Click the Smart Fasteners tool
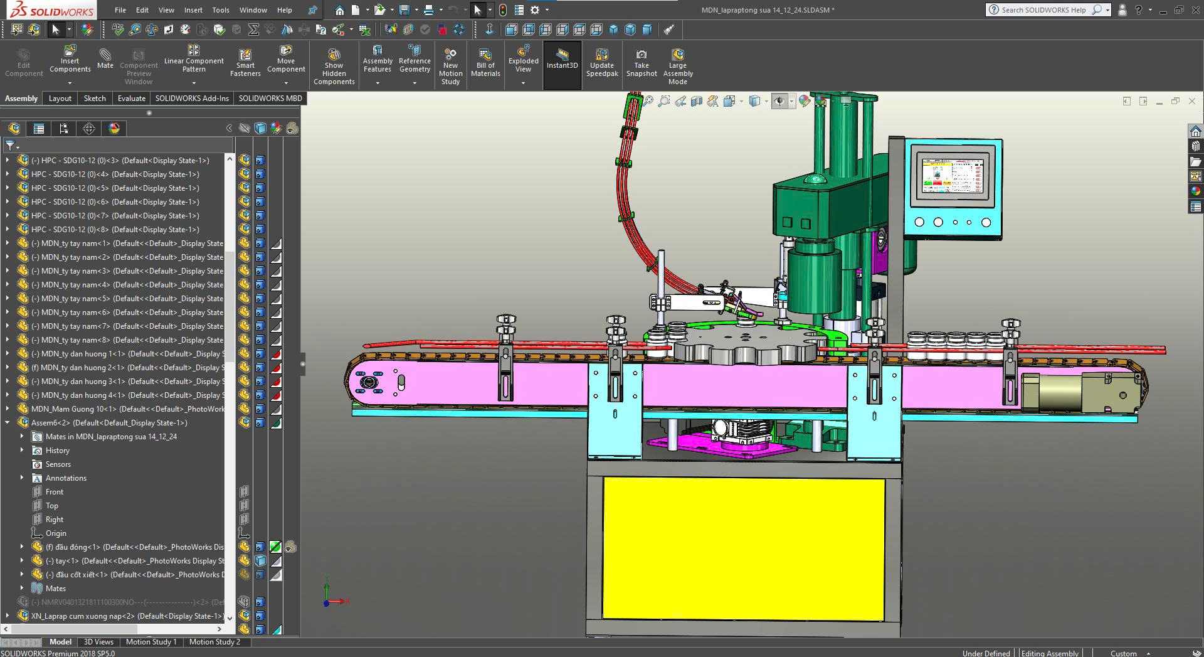Image resolution: width=1204 pixels, height=657 pixels. [x=245, y=63]
